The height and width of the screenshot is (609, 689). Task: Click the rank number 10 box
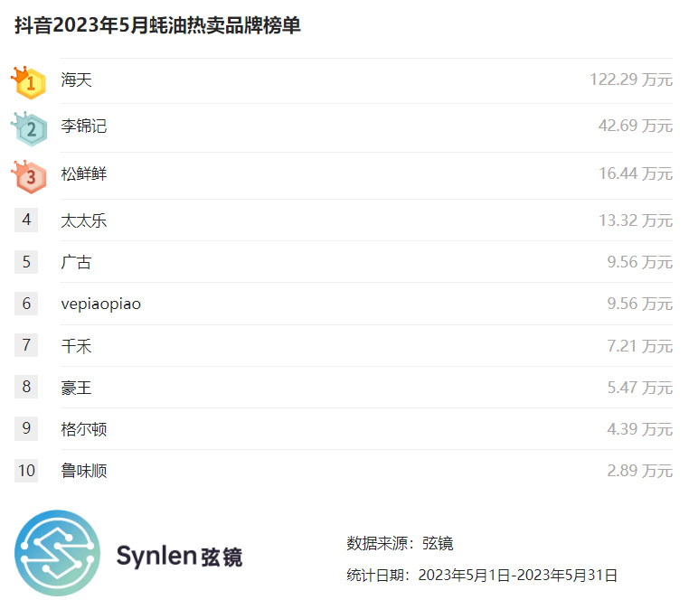pos(26,471)
